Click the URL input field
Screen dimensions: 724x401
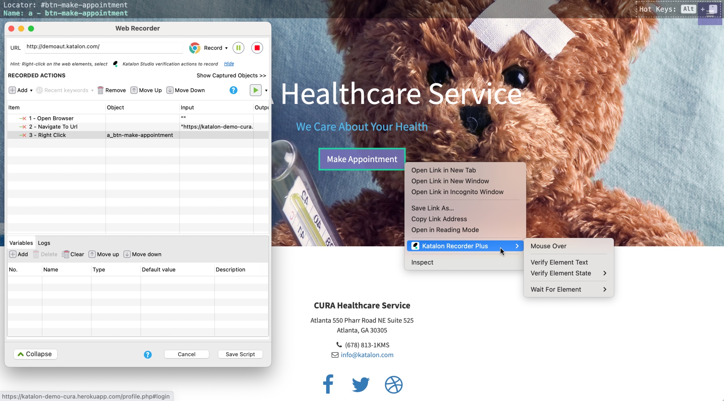[104, 47]
